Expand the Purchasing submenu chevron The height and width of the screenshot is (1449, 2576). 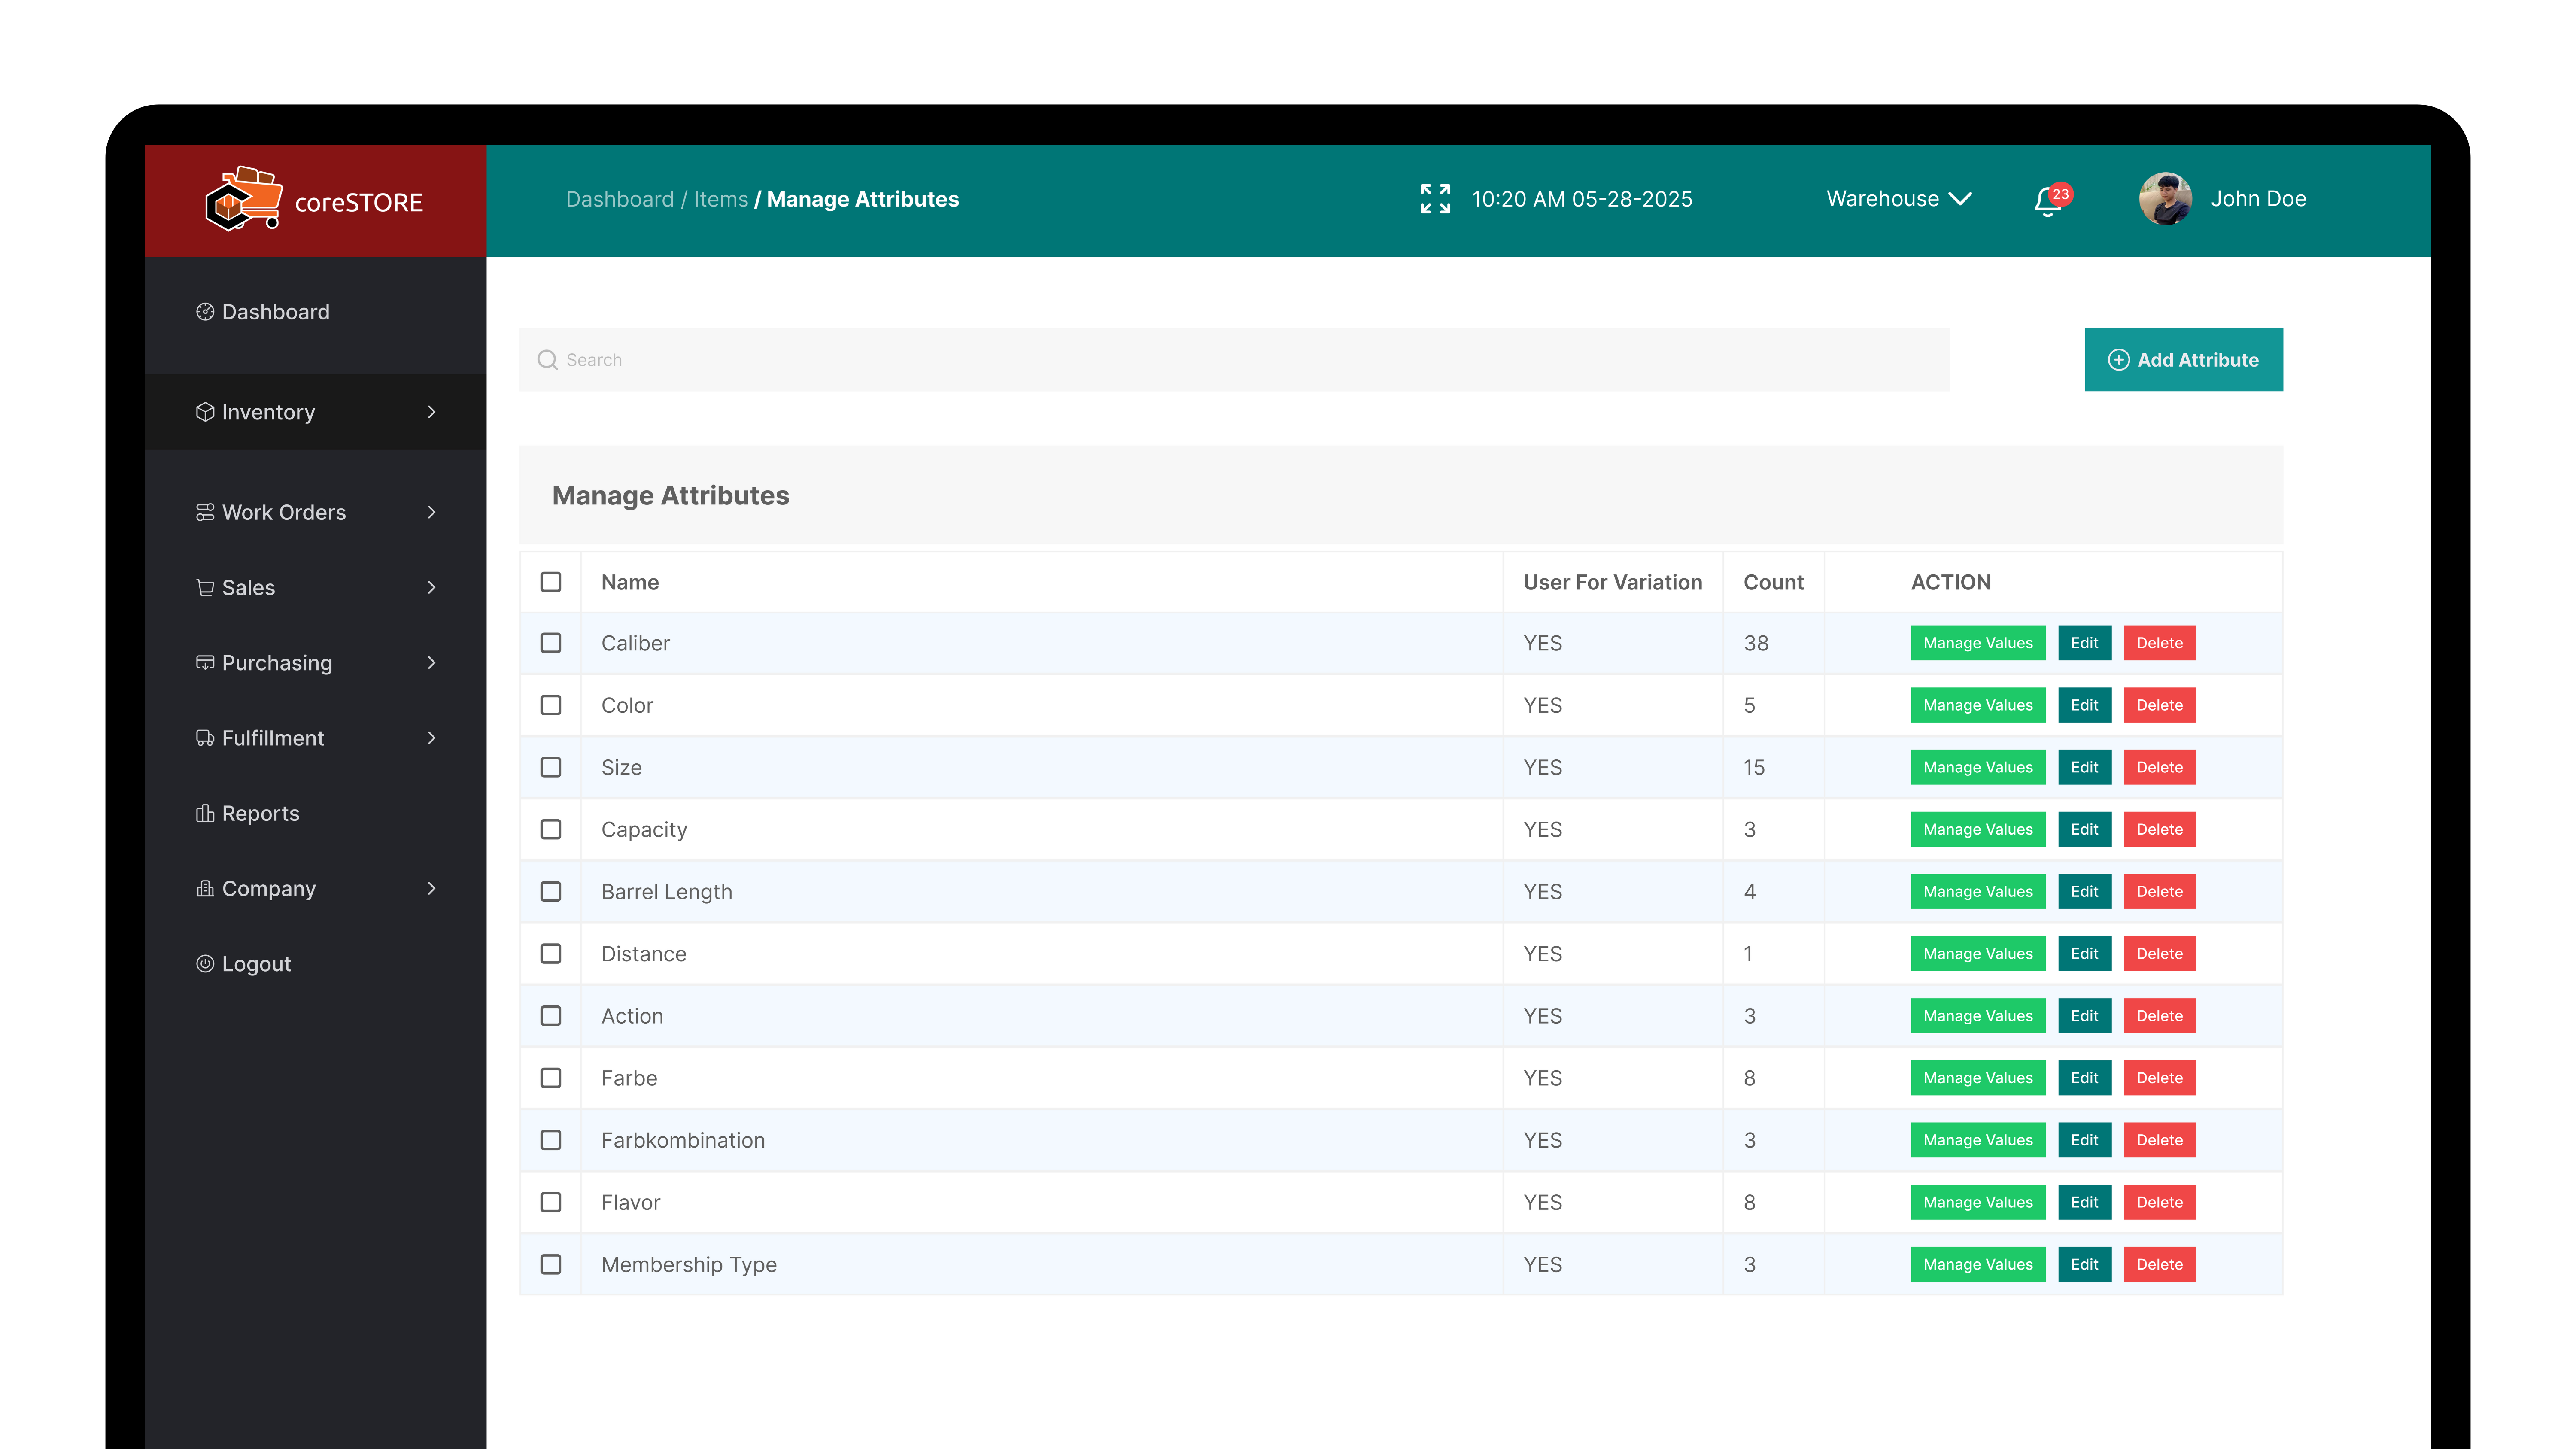coord(432,662)
